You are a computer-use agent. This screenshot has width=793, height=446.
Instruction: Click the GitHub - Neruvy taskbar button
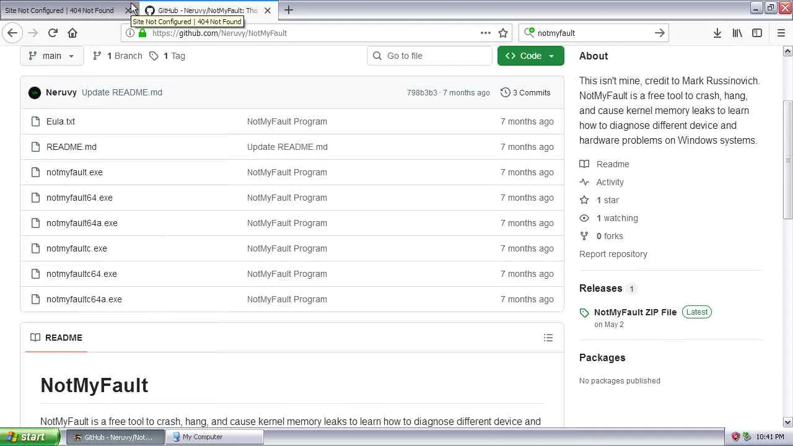coord(115,437)
